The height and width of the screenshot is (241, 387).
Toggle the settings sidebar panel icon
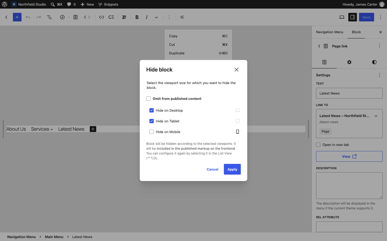click(353, 17)
